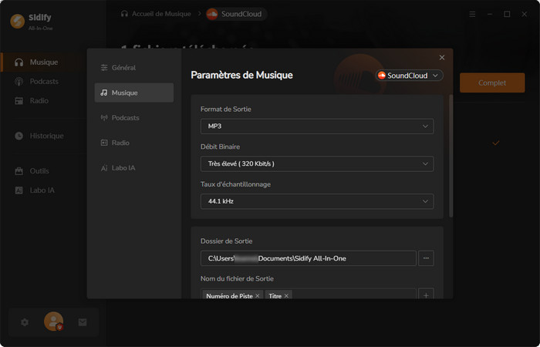Click the SoundCloud breadcrumb pill

(236, 14)
